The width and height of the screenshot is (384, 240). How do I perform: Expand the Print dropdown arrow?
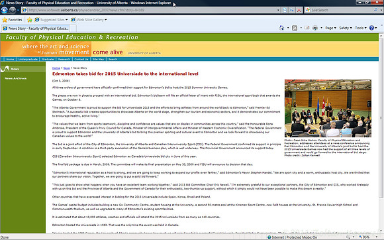tap(321, 28)
